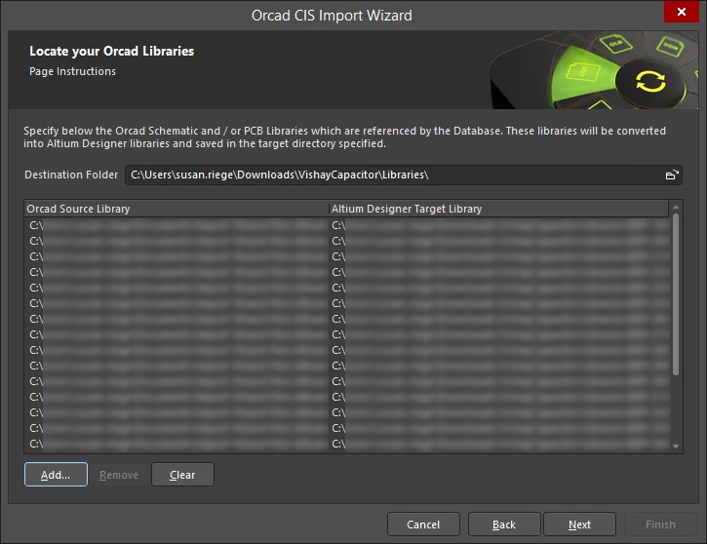
Task: Select the first row in the library list
Action: [347, 225]
